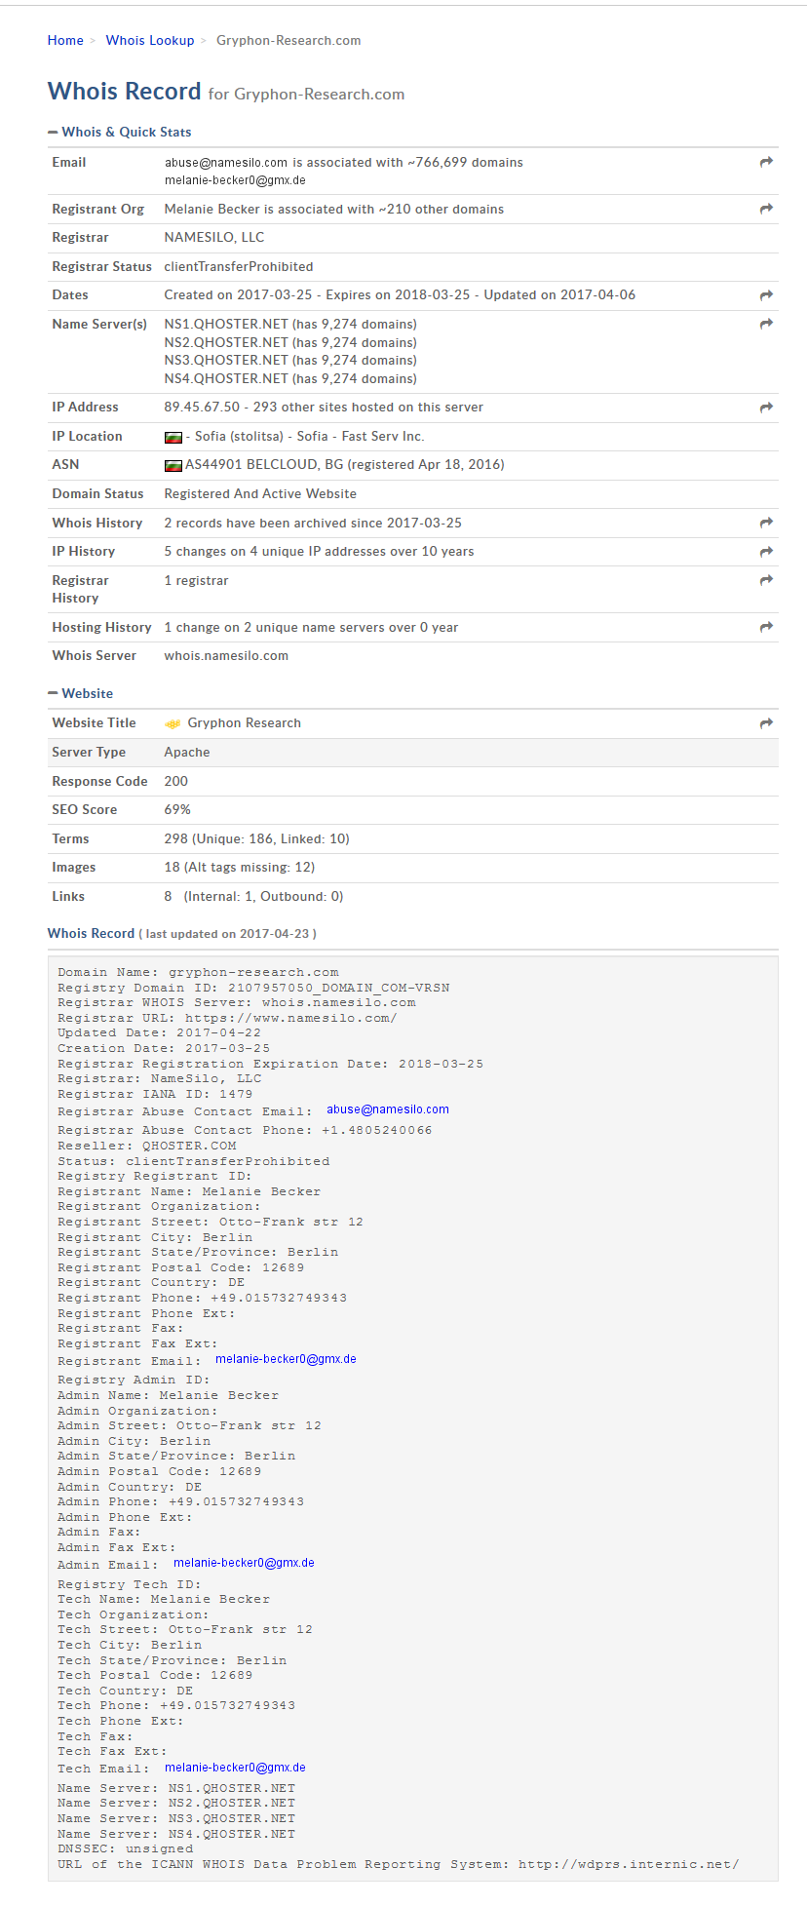Open the Whois Lookup breadcrumb link

150,40
